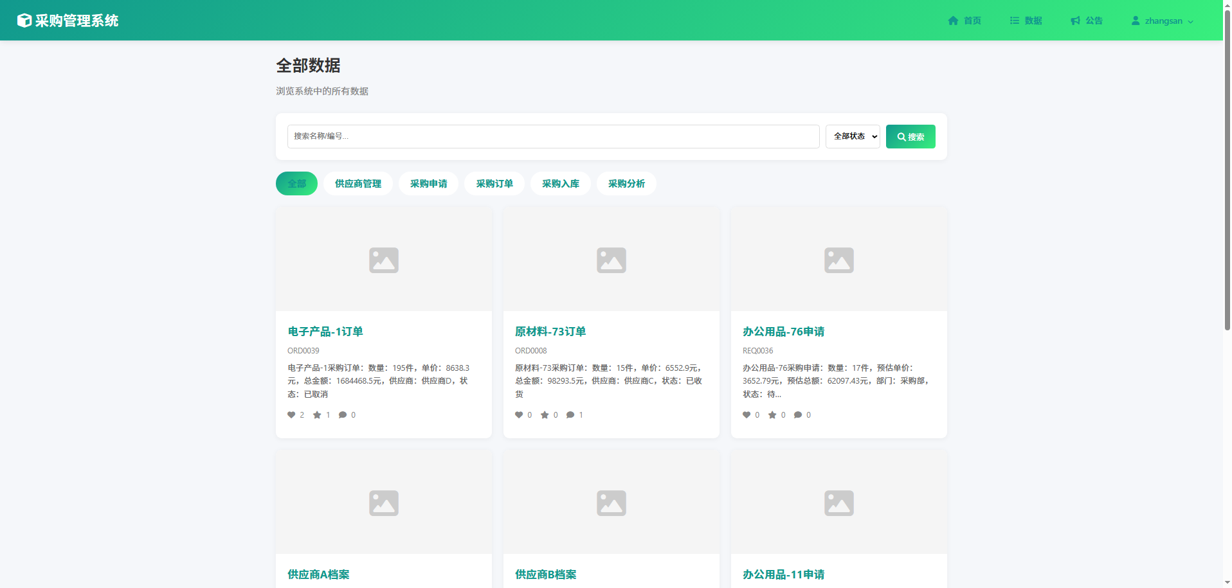Switch to the 采购申请 tab
Viewport: 1232px width, 588px height.
[428, 184]
